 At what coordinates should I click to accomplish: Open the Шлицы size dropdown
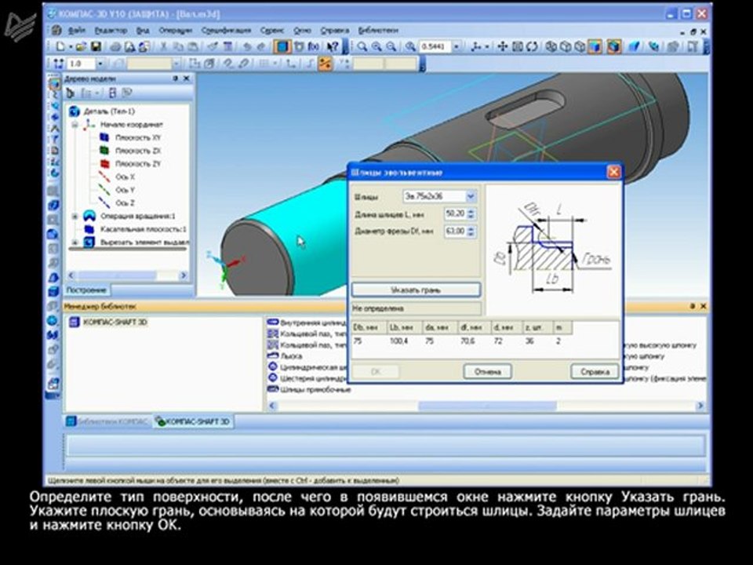(x=471, y=196)
